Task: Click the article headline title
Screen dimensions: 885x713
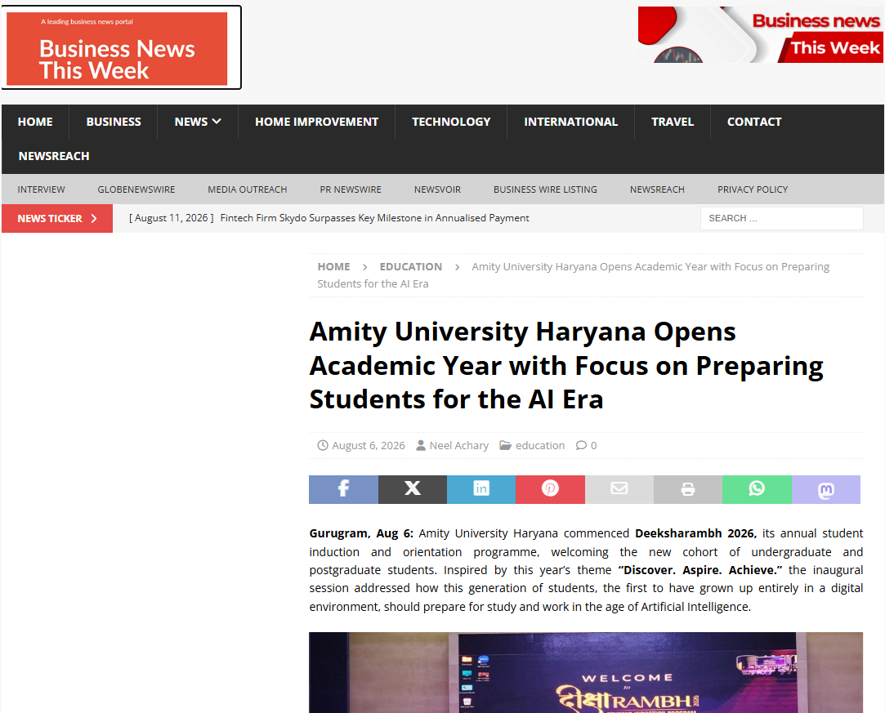Action: pos(566,366)
